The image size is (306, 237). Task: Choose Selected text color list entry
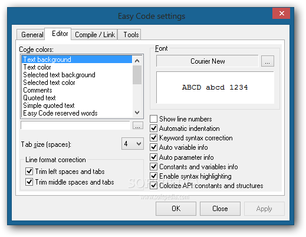click(77, 83)
